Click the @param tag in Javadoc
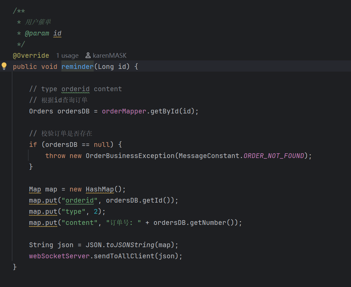 (37, 33)
